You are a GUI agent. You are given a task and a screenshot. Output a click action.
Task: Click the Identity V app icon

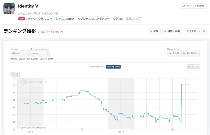coord(9,9)
